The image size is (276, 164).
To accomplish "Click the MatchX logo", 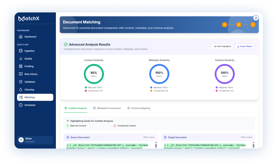I will coord(29,18).
